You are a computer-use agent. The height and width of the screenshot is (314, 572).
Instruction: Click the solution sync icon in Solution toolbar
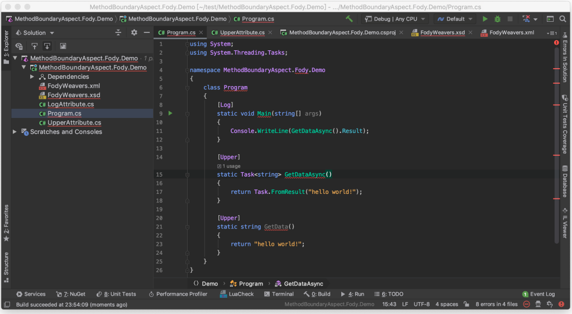[19, 46]
